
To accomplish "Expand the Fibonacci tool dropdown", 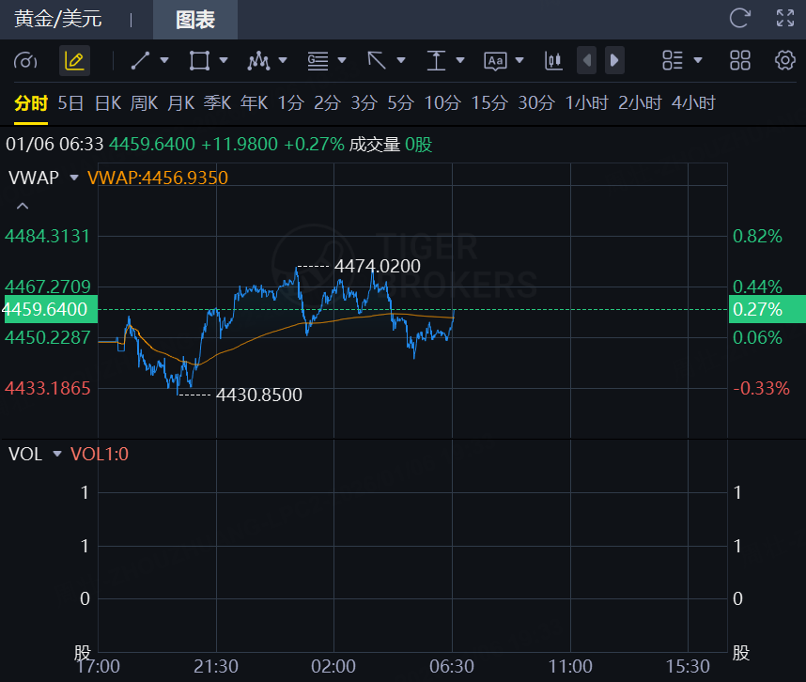I will point(342,61).
